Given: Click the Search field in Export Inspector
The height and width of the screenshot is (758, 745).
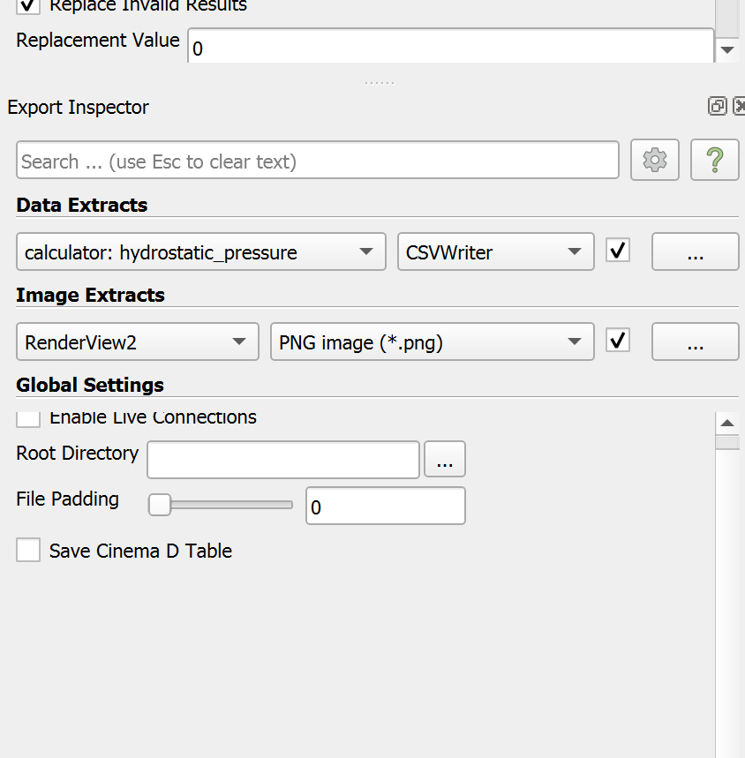Looking at the screenshot, I should pyautogui.click(x=317, y=160).
